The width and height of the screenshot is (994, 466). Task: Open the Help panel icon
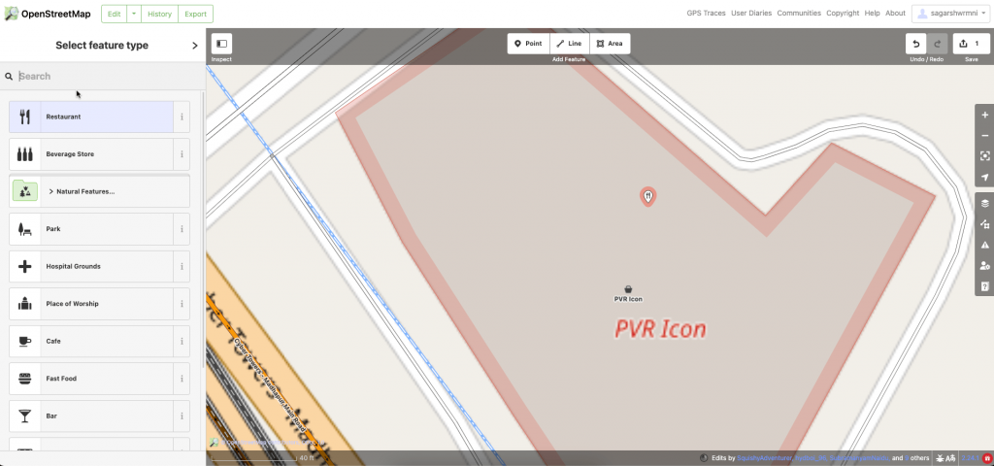(984, 286)
